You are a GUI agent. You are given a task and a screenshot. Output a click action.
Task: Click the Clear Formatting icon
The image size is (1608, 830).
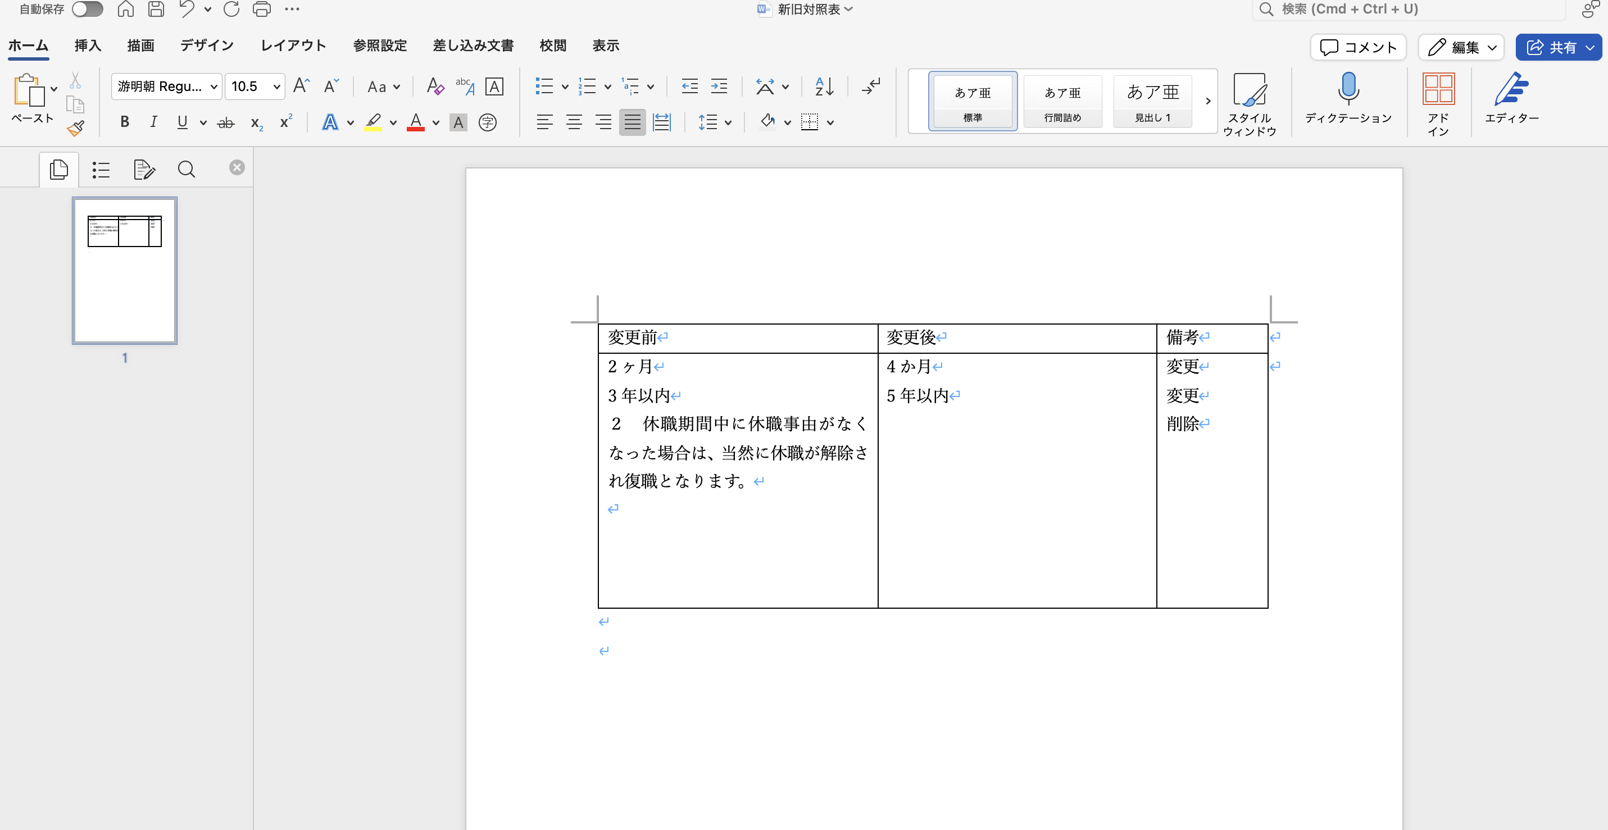click(x=435, y=86)
